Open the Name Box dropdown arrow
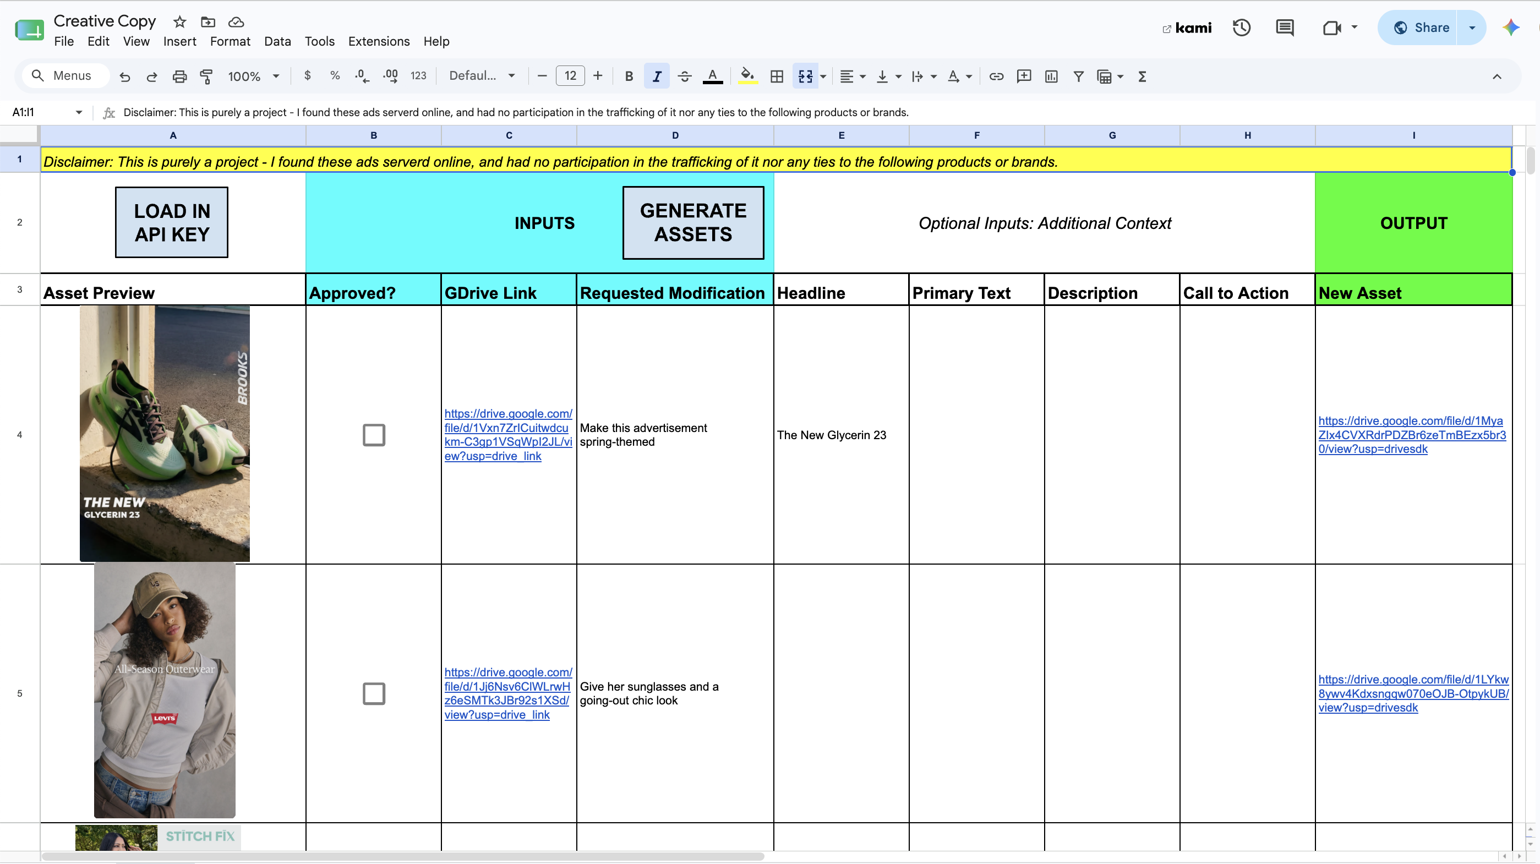 (x=78, y=112)
